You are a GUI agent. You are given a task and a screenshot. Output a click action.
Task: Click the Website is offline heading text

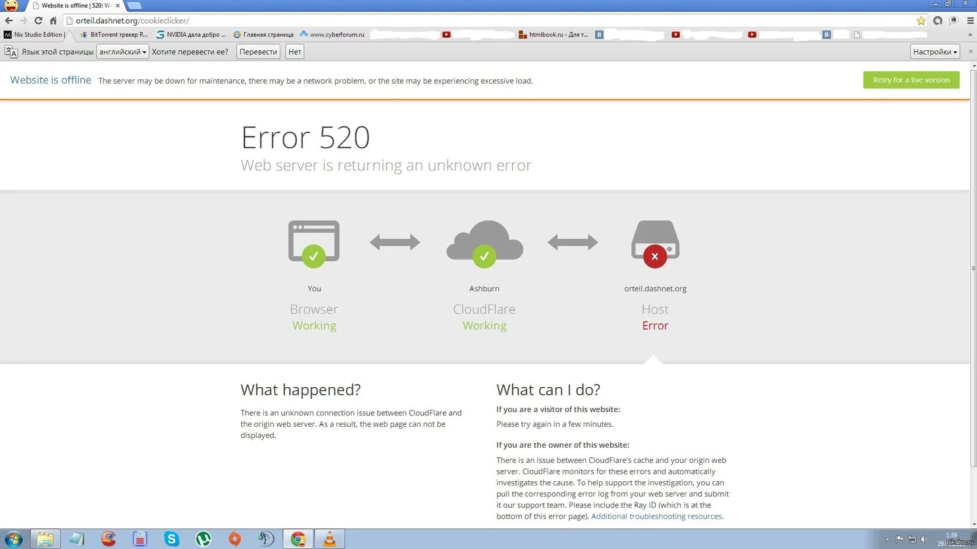[51, 80]
